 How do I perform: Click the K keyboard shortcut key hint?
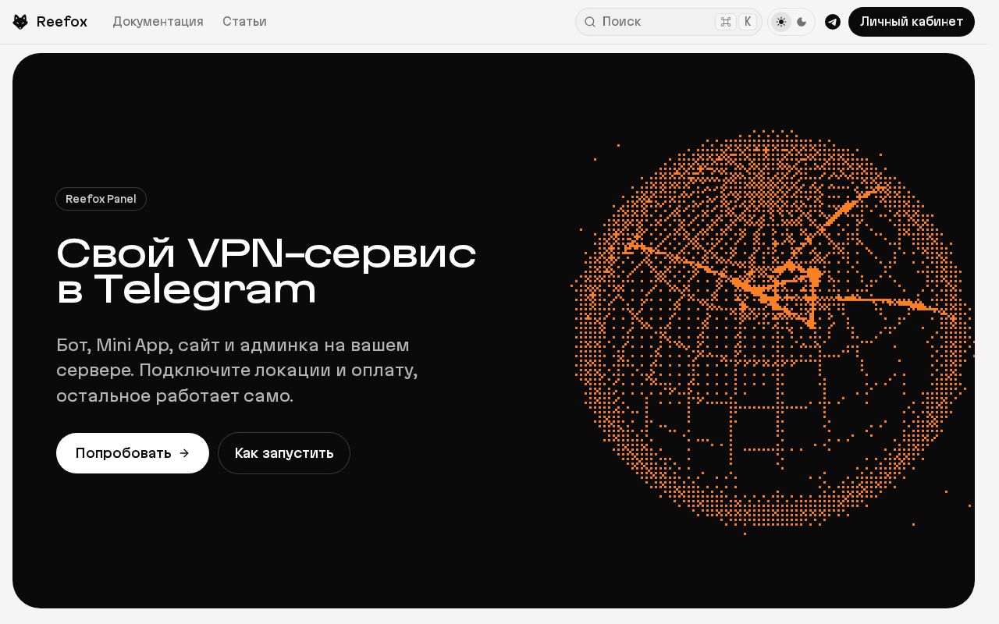point(748,22)
